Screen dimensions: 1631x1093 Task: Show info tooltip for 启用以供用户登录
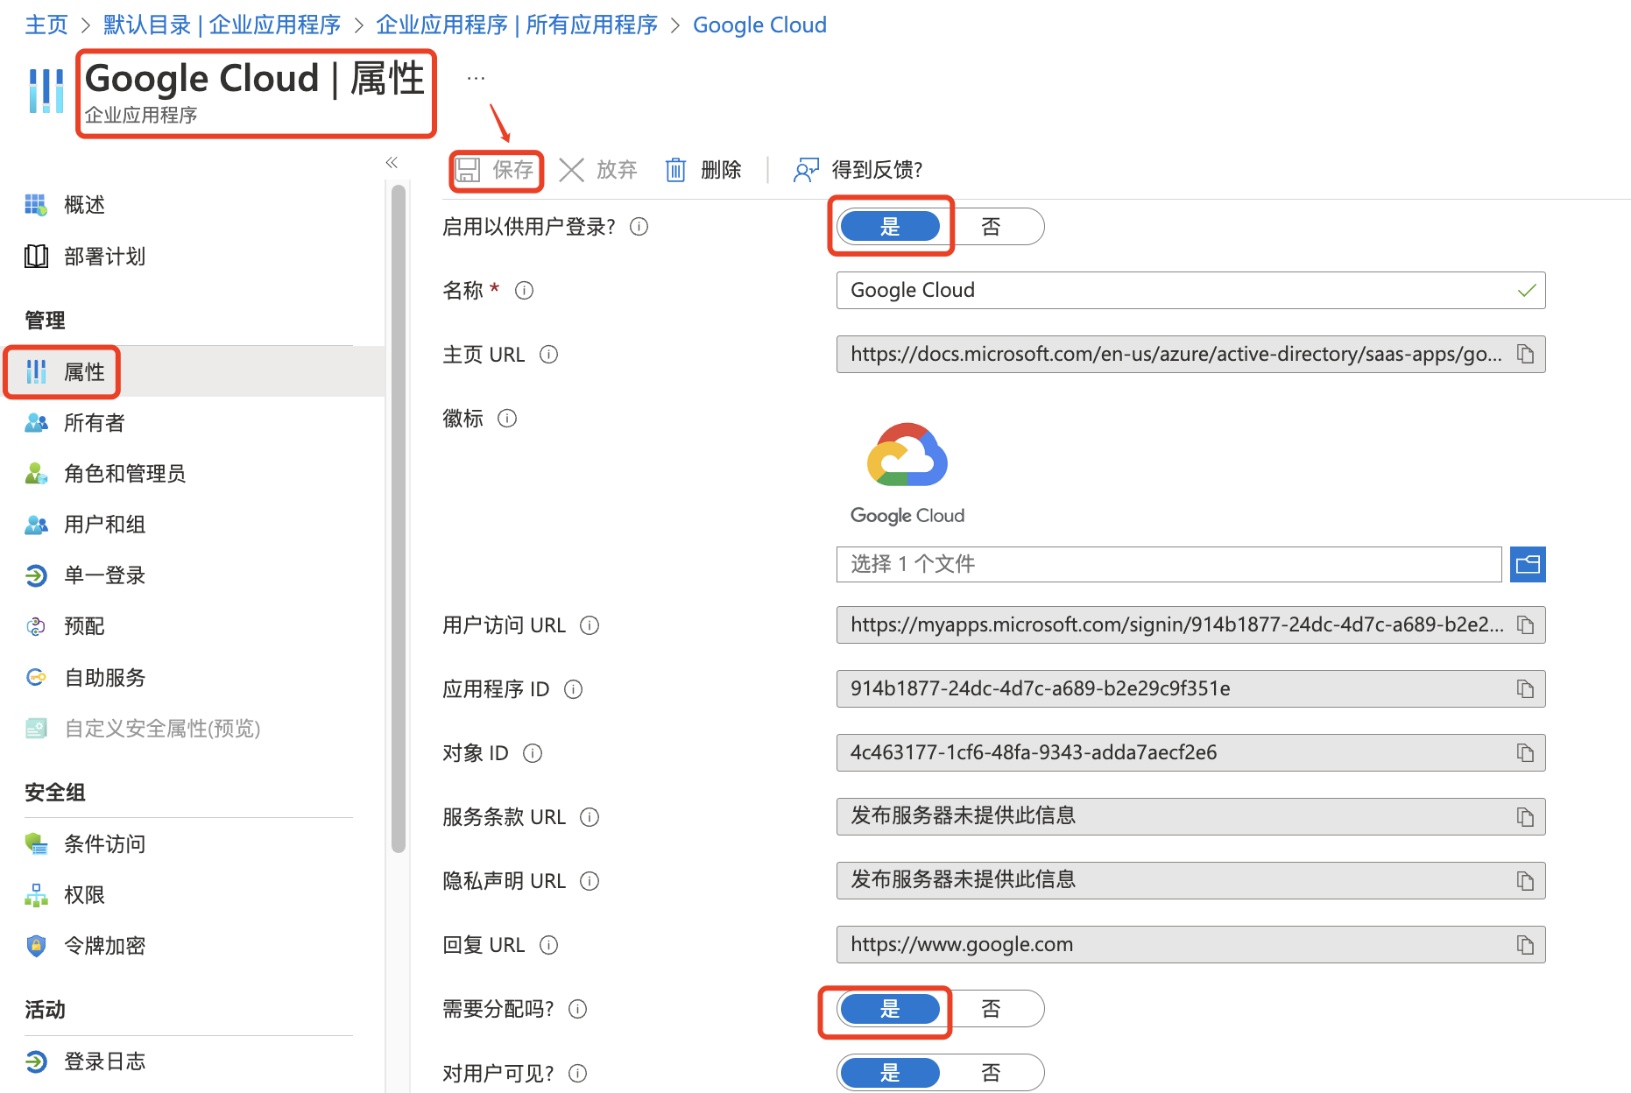[x=639, y=227]
